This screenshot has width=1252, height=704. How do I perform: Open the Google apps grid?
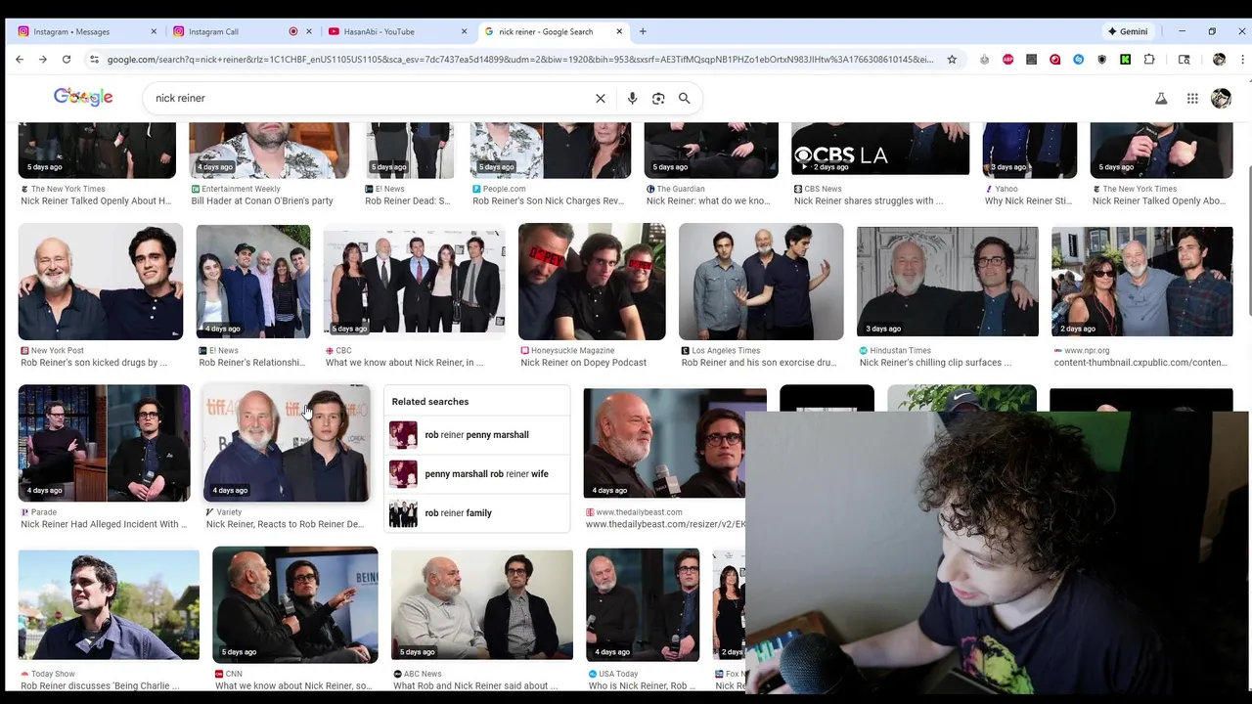[1192, 98]
